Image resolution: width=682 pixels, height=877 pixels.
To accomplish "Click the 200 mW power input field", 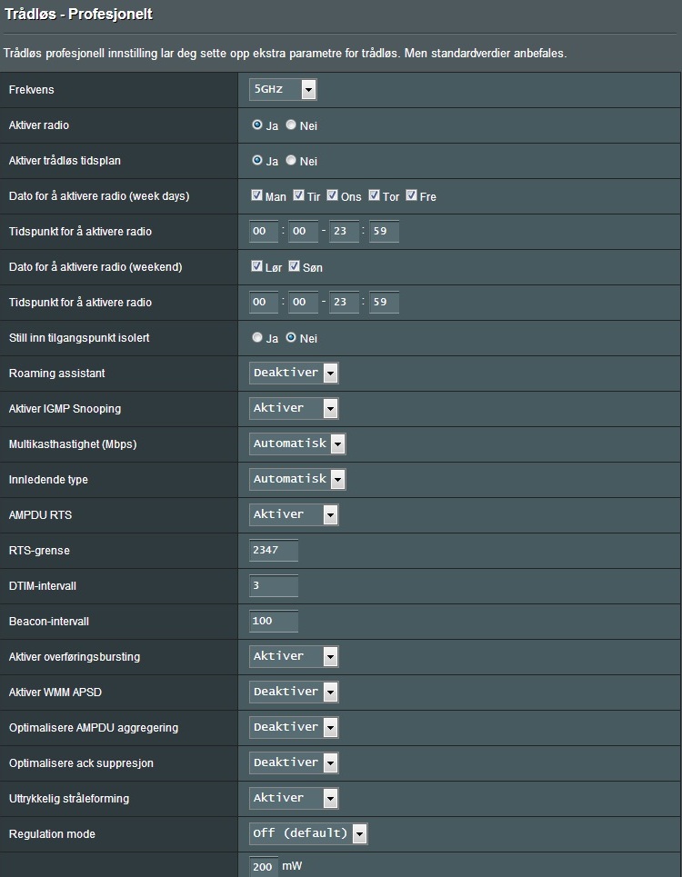I will click(x=264, y=866).
